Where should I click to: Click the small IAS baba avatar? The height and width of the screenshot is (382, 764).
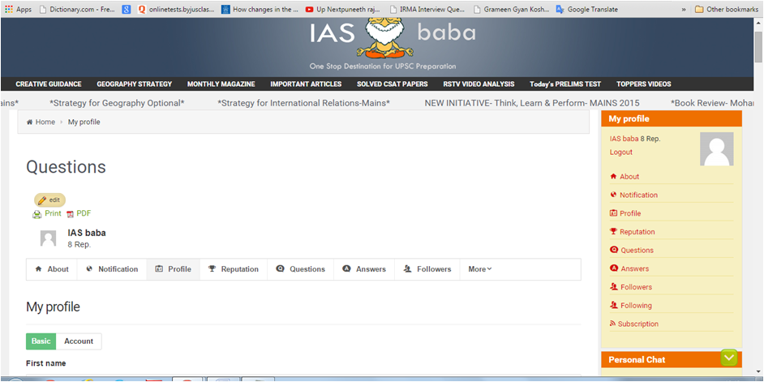(48, 238)
